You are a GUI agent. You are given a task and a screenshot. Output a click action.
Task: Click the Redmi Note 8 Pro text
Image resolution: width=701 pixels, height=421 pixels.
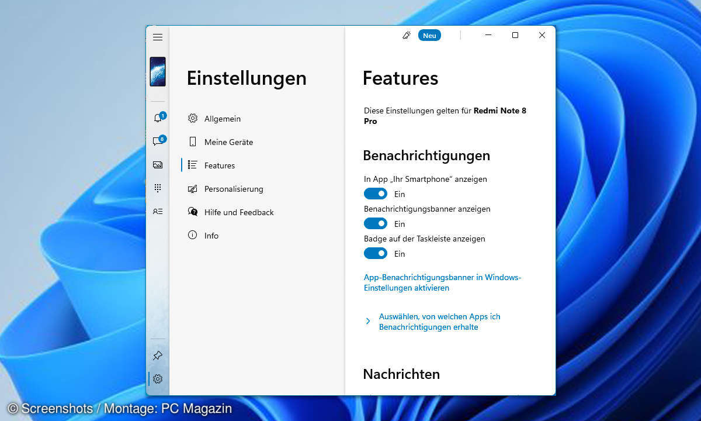click(445, 116)
